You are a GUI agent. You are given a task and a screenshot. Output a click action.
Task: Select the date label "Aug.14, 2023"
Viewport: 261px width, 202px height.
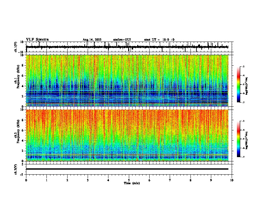tap(92, 40)
